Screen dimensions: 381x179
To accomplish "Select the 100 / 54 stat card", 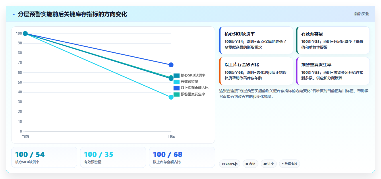I will (44, 157).
